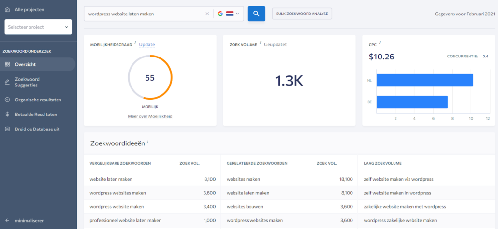Select 'websites maken' related keyword
Image resolution: width=498 pixels, height=229 pixels.
243,179
